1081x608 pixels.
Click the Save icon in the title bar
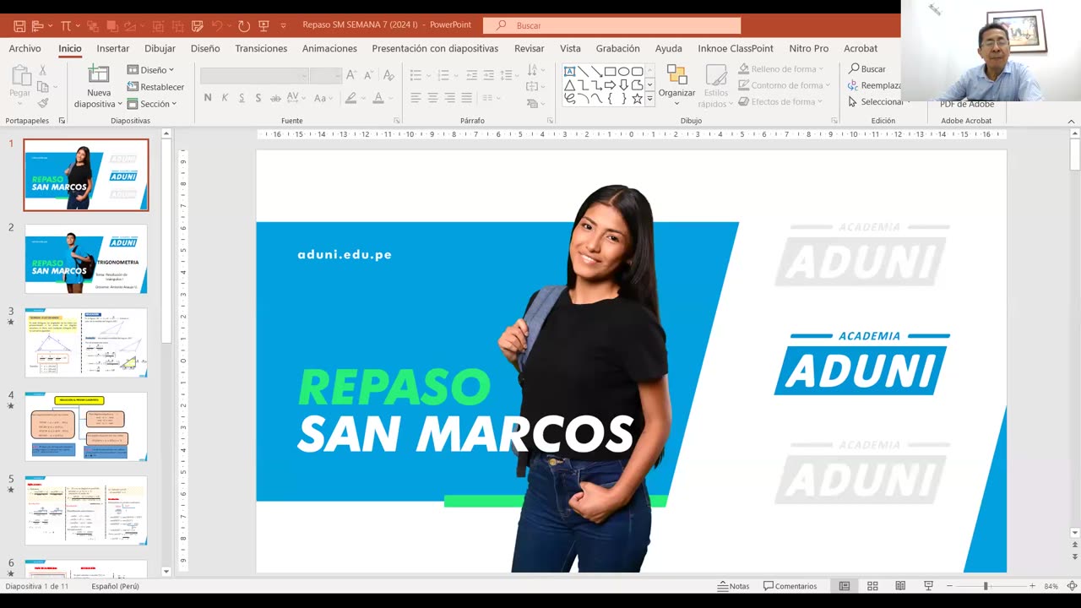click(x=19, y=26)
